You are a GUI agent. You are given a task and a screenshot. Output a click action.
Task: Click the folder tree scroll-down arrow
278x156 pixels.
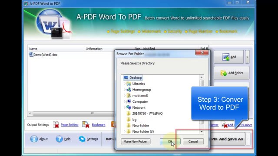202,132
